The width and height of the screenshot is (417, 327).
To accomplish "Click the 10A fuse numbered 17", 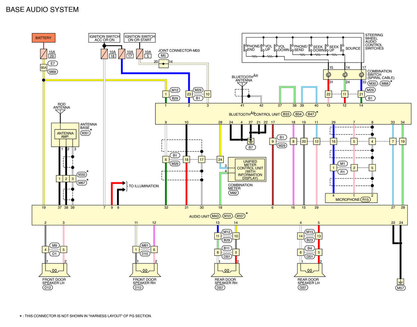I will pos(122,54).
